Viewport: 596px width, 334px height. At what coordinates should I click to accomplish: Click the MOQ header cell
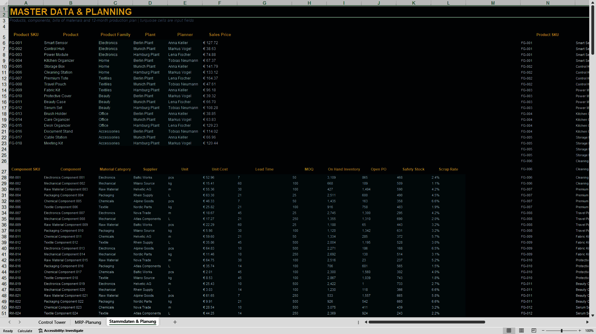[x=309, y=169]
